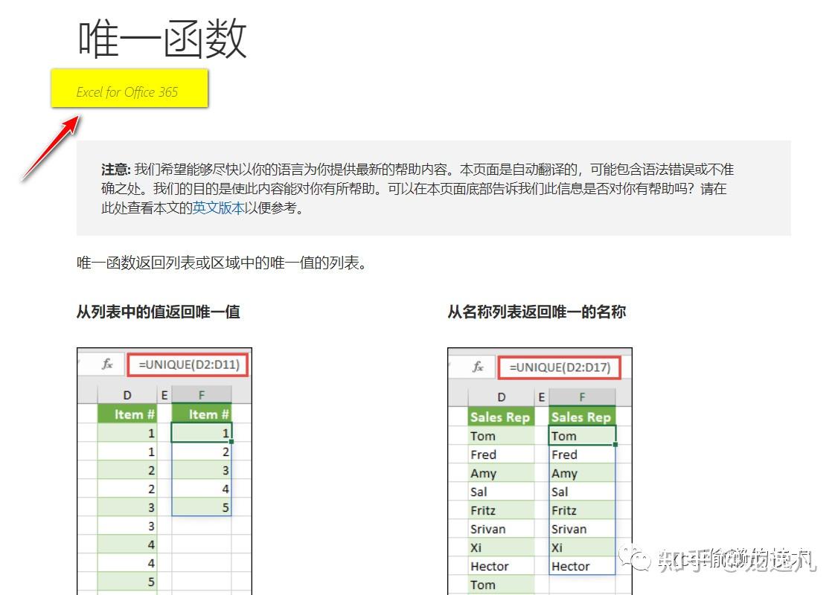Click the column E divider in the right spreadsheet
The image size is (838, 595).
(541, 397)
